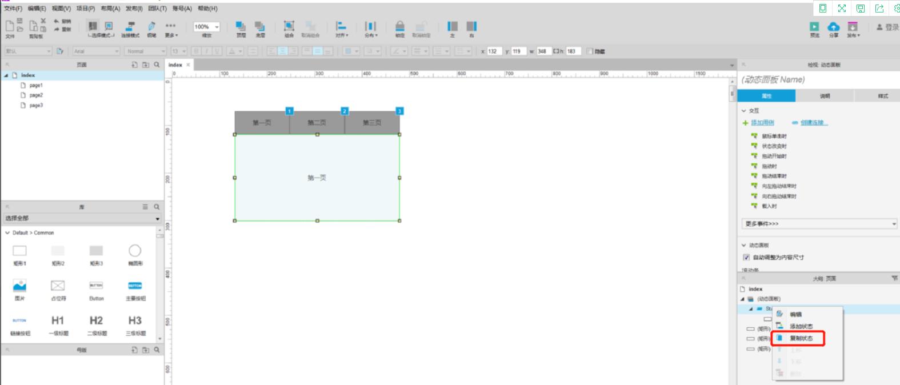The width and height of the screenshot is (900, 385).
Task: Choose 复制状态 from context menu
Action: [801, 338]
